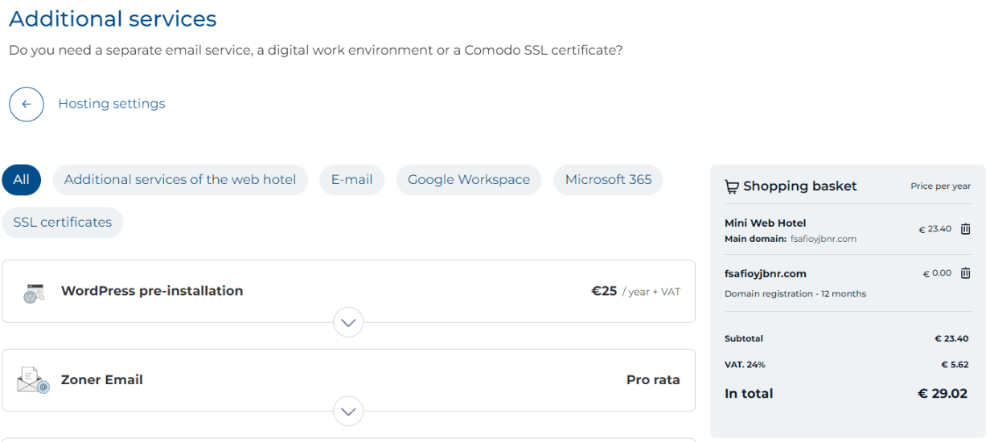This screenshot has height=442, width=990.
Task: Click the back arrow circle icon
Action: click(x=27, y=104)
